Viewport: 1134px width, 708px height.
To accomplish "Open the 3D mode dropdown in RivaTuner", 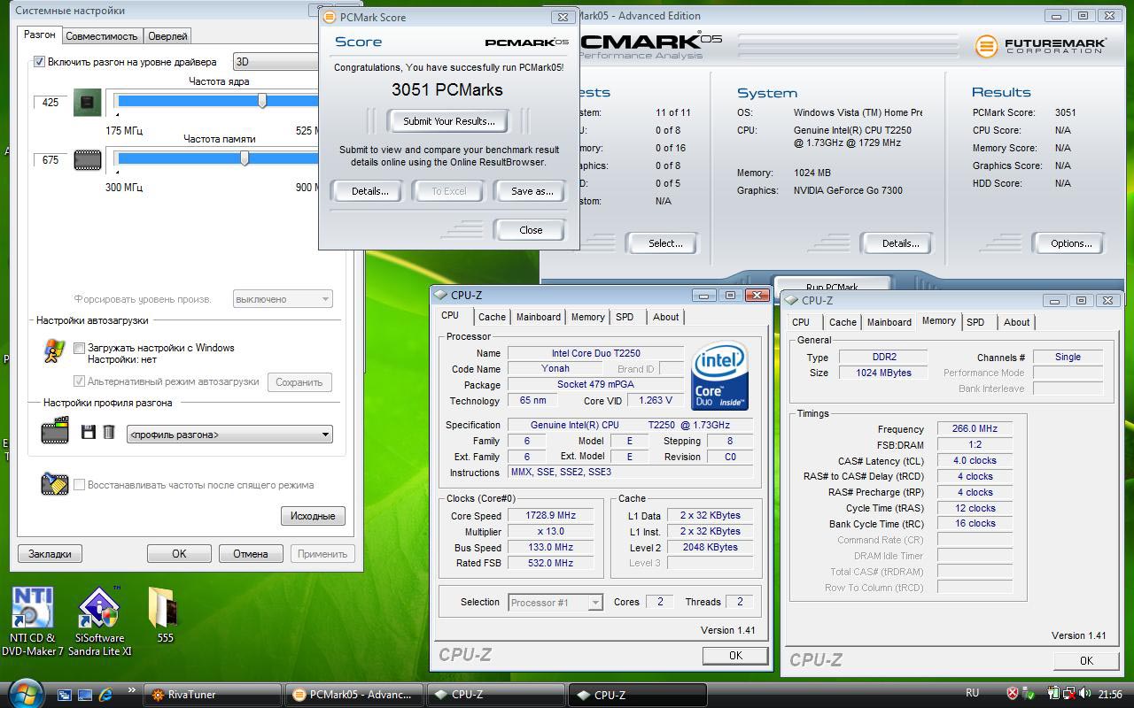I will coord(276,62).
